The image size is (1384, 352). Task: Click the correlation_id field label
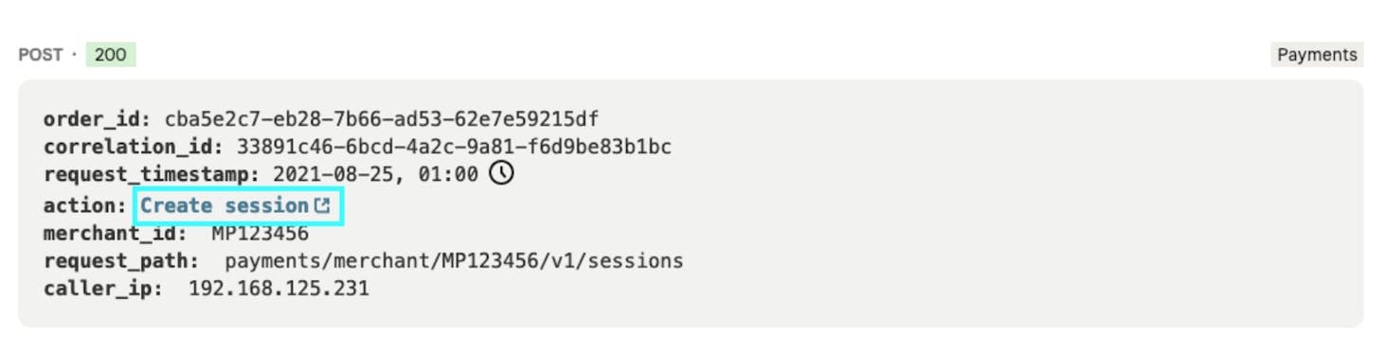point(134,148)
